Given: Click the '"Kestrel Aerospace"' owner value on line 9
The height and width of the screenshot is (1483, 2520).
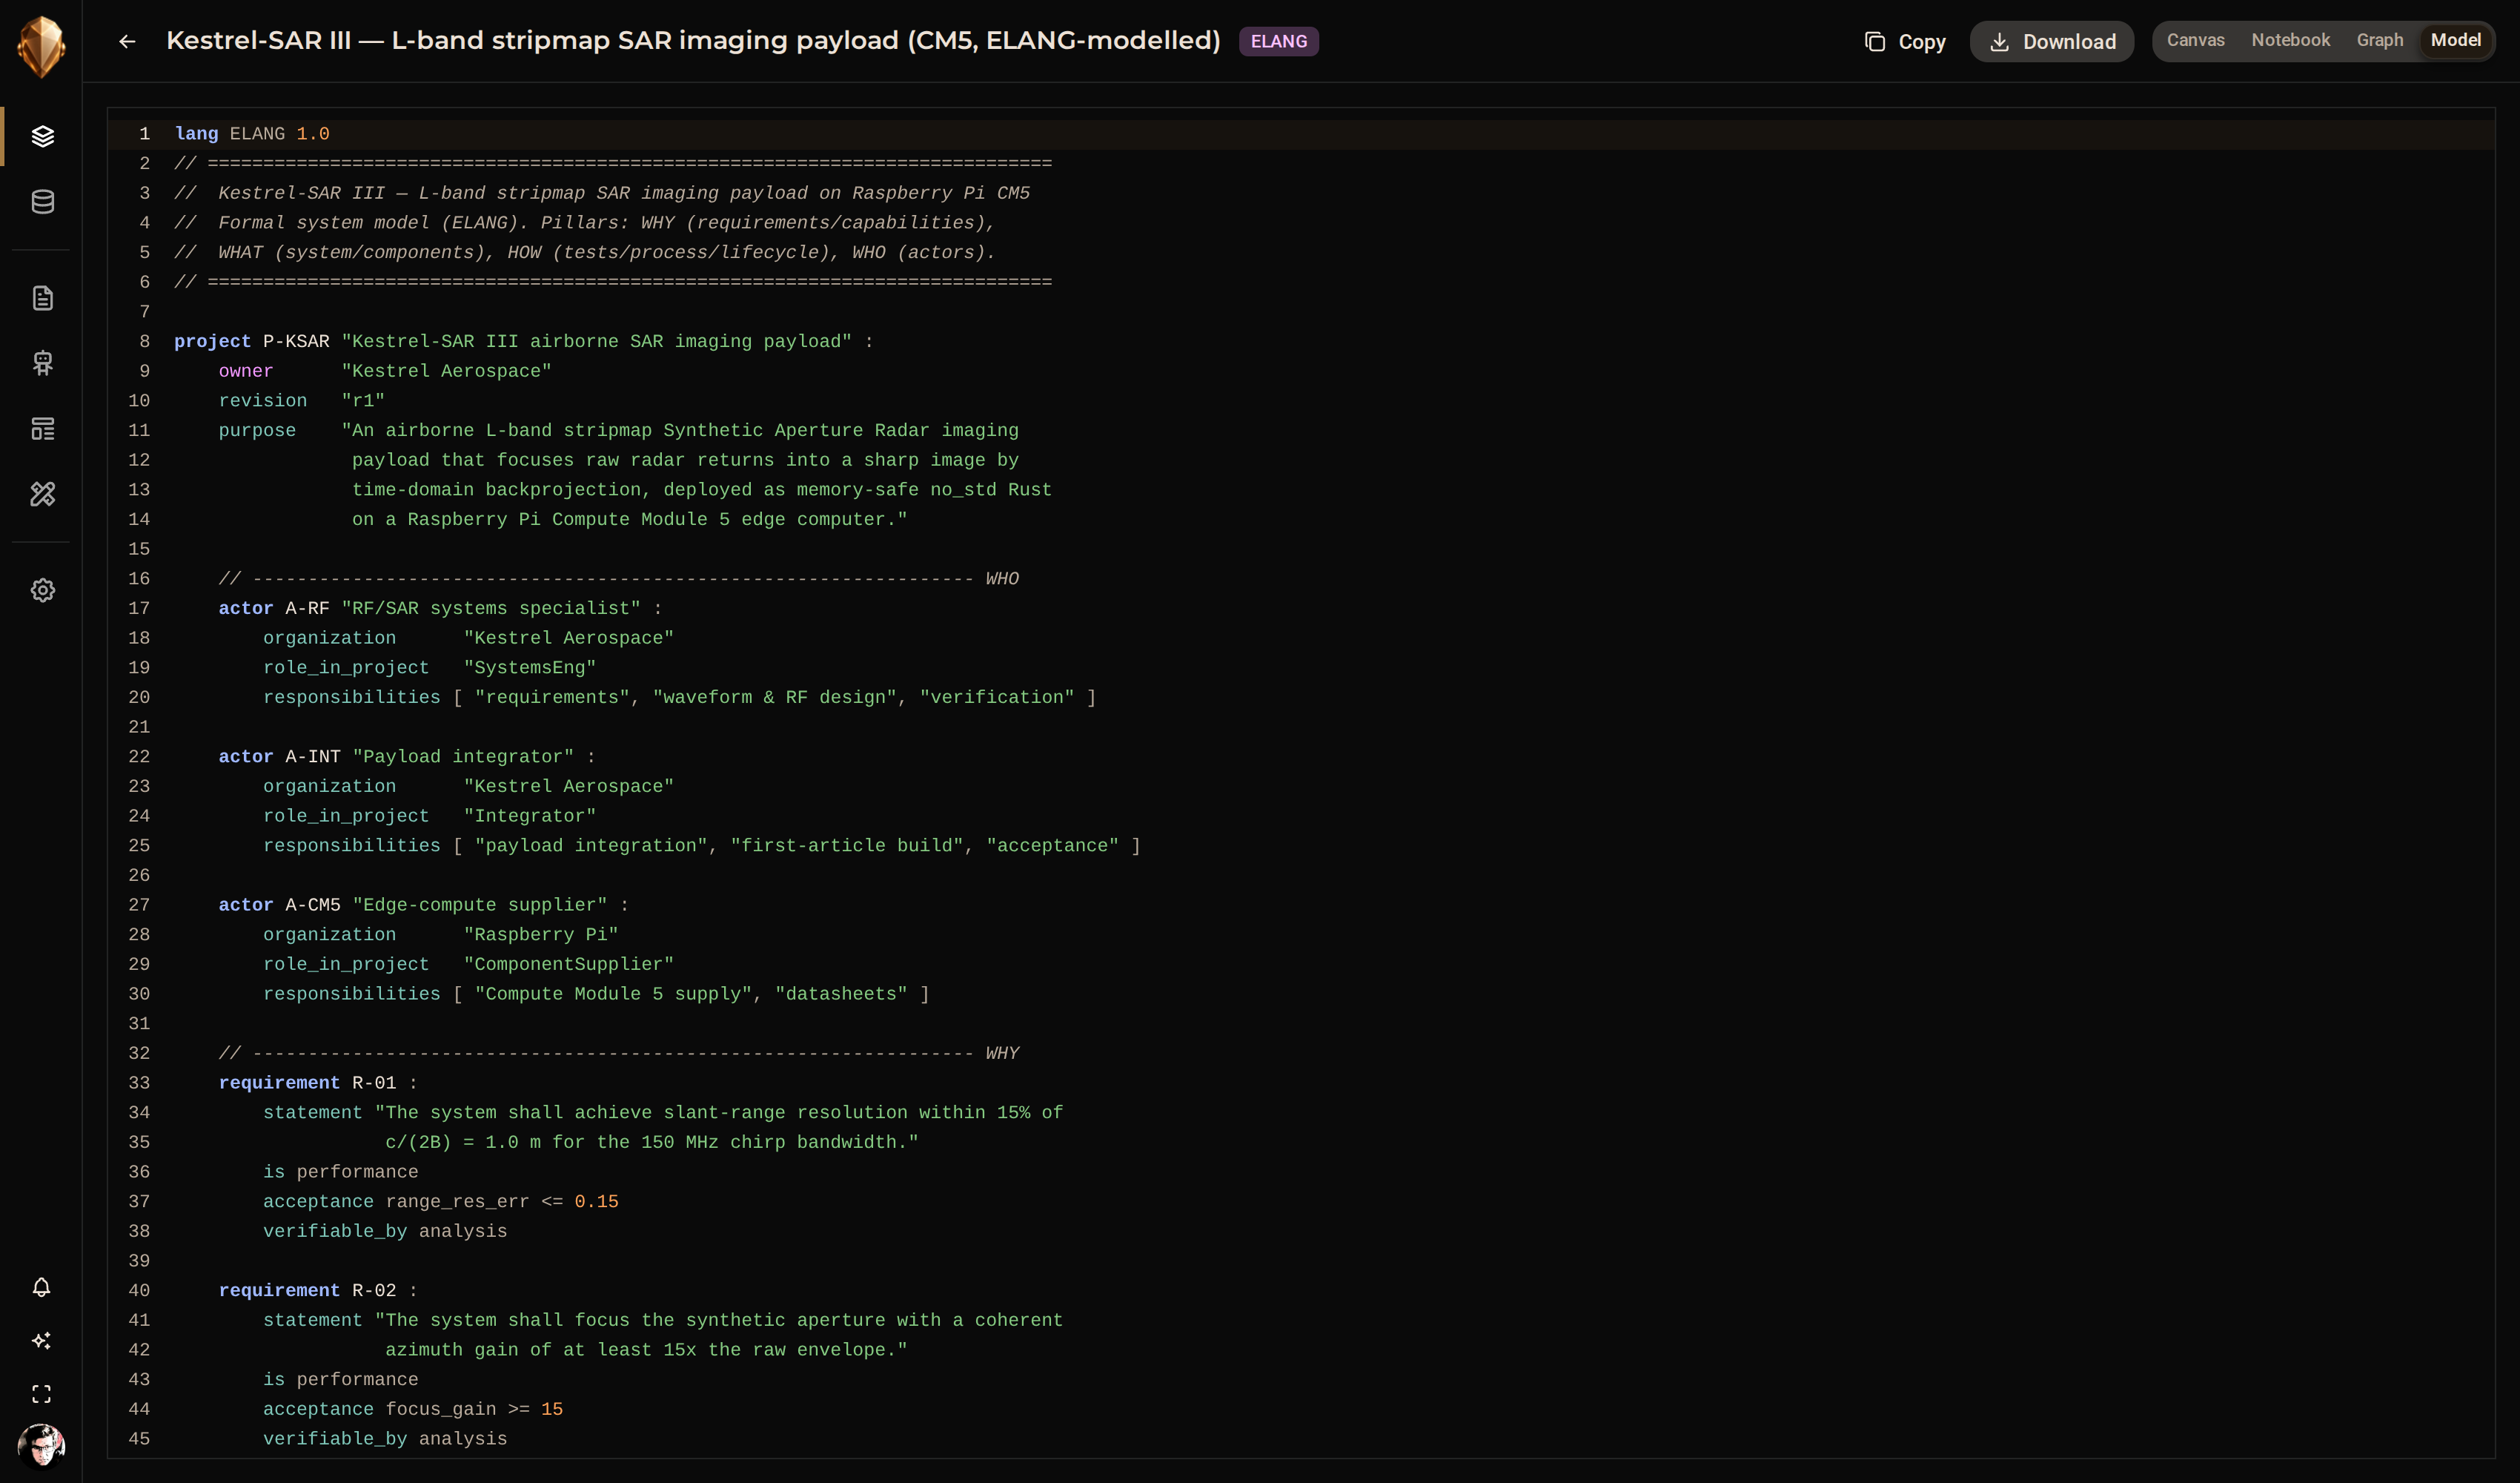Looking at the screenshot, I should (x=447, y=371).
